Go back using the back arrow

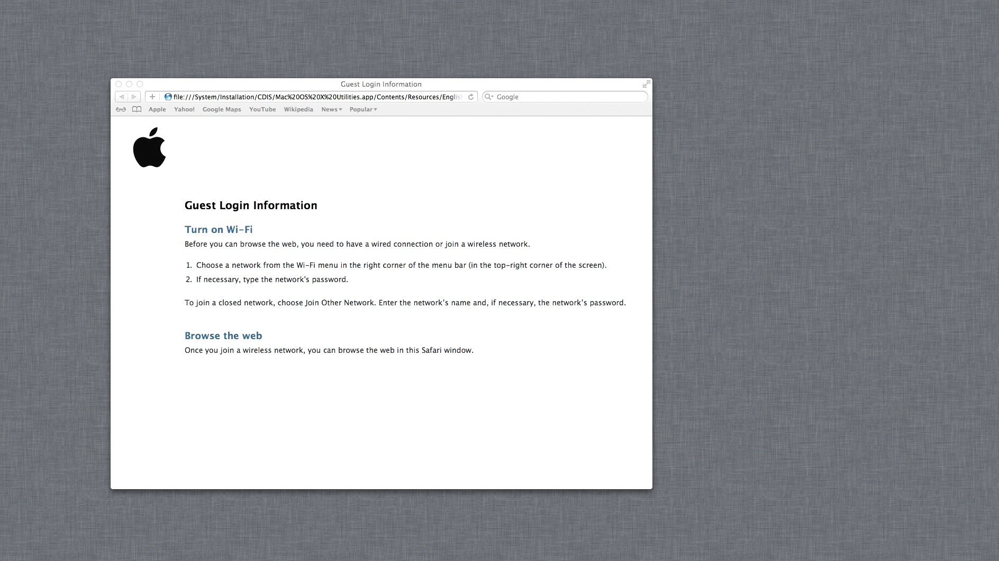click(122, 97)
